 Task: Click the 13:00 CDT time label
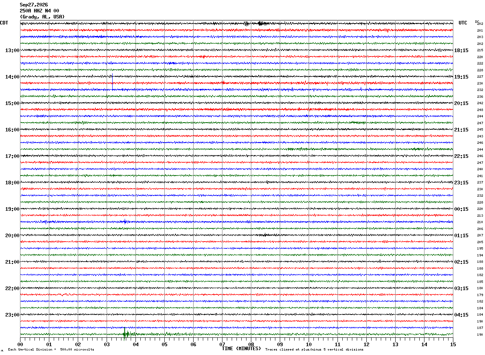[x=12, y=50]
